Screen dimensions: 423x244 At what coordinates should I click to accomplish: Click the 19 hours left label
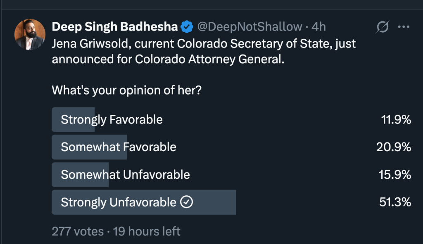coord(147,231)
